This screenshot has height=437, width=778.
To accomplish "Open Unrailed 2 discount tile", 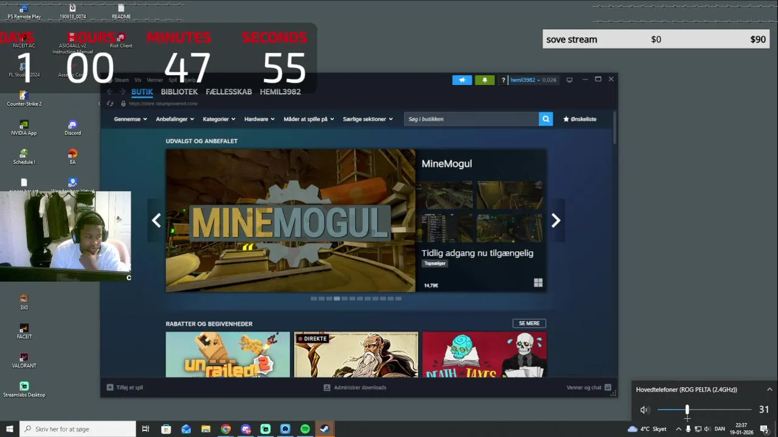I will point(228,354).
